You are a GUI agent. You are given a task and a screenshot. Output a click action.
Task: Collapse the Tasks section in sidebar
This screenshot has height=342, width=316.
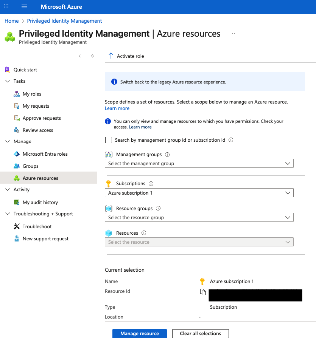tap(8, 81)
